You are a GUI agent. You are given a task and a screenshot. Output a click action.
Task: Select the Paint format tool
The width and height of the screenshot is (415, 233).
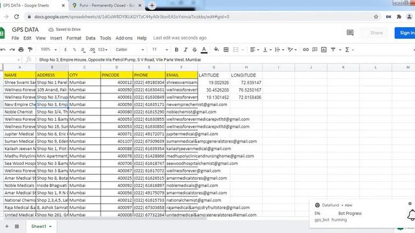[x=30, y=50]
